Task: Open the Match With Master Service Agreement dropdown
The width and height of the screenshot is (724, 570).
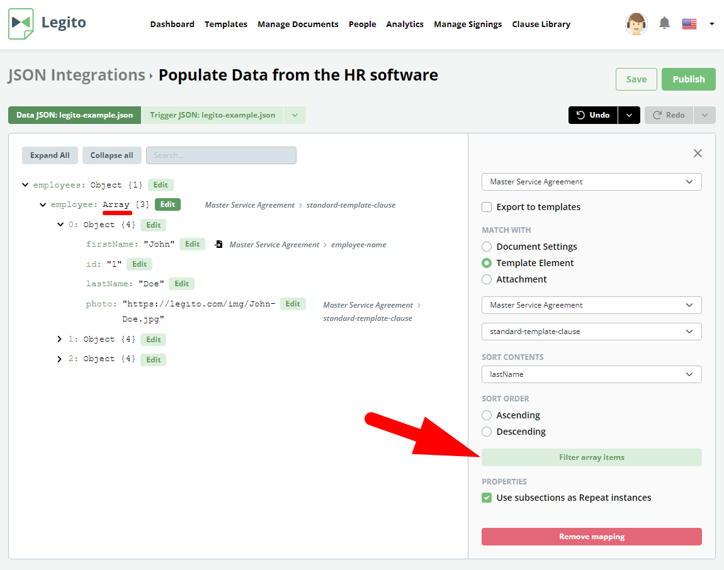Action: click(x=592, y=305)
